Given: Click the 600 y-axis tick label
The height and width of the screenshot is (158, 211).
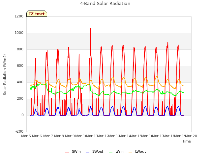Looking at the screenshot, I should 20,66.
